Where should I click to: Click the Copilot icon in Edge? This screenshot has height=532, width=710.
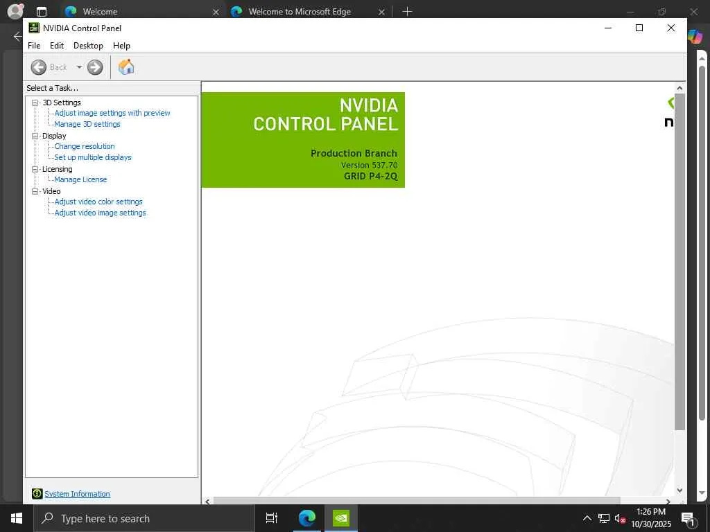695,36
